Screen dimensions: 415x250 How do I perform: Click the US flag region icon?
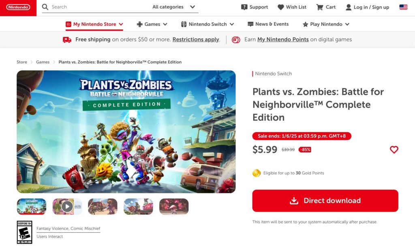pos(403,7)
